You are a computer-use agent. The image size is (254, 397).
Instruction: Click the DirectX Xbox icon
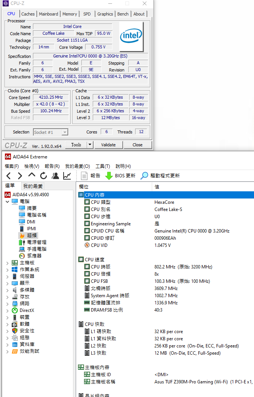coord(15,310)
